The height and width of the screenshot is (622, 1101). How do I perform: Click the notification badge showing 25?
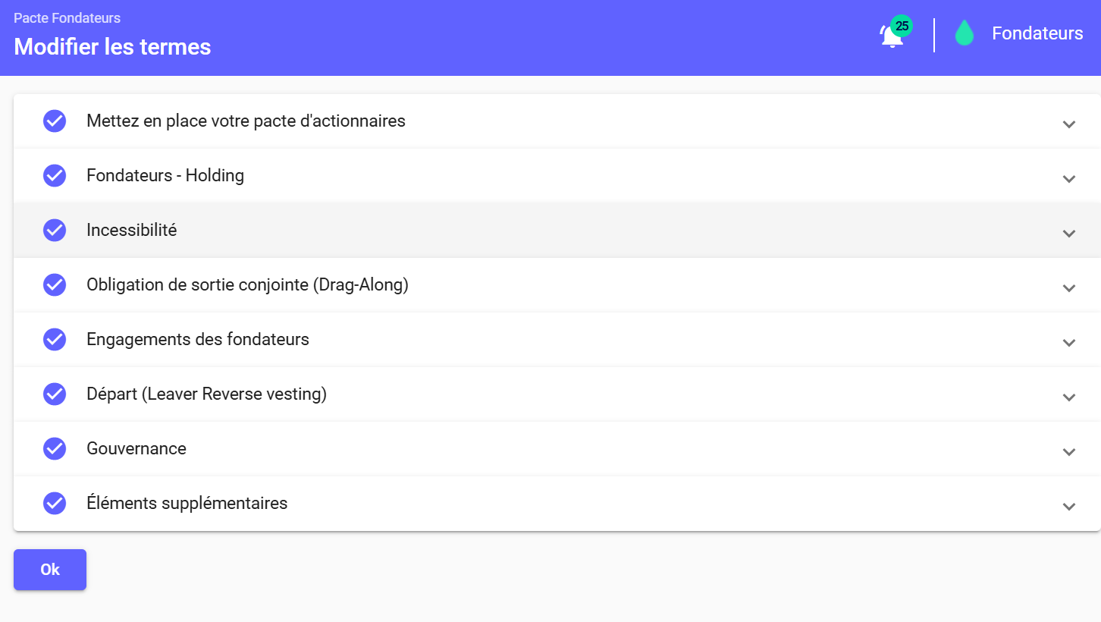[902, 26]
